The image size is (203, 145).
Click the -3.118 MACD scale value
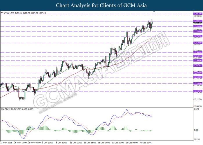(x=197, y=139)
